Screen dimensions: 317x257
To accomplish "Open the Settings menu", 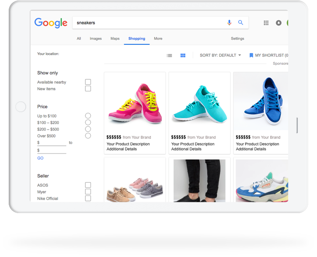I will 237,39.
